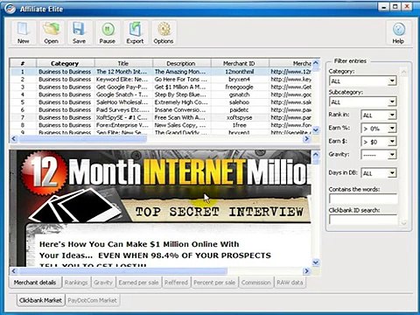Viewport: 420px width, 315px height.
Task: Switch to Commission tab
Action: tap(256, 283)
